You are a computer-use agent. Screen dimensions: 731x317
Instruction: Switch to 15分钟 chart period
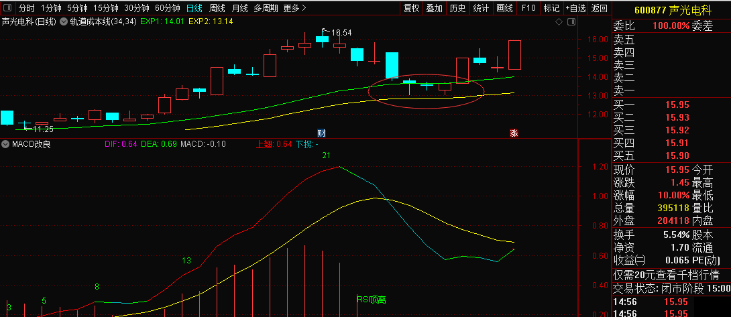point(105,8)
